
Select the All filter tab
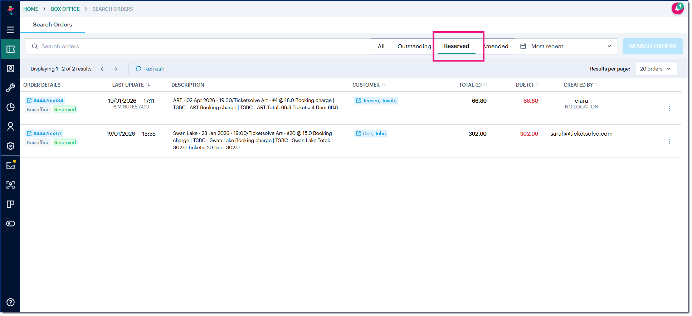(381, 46)
